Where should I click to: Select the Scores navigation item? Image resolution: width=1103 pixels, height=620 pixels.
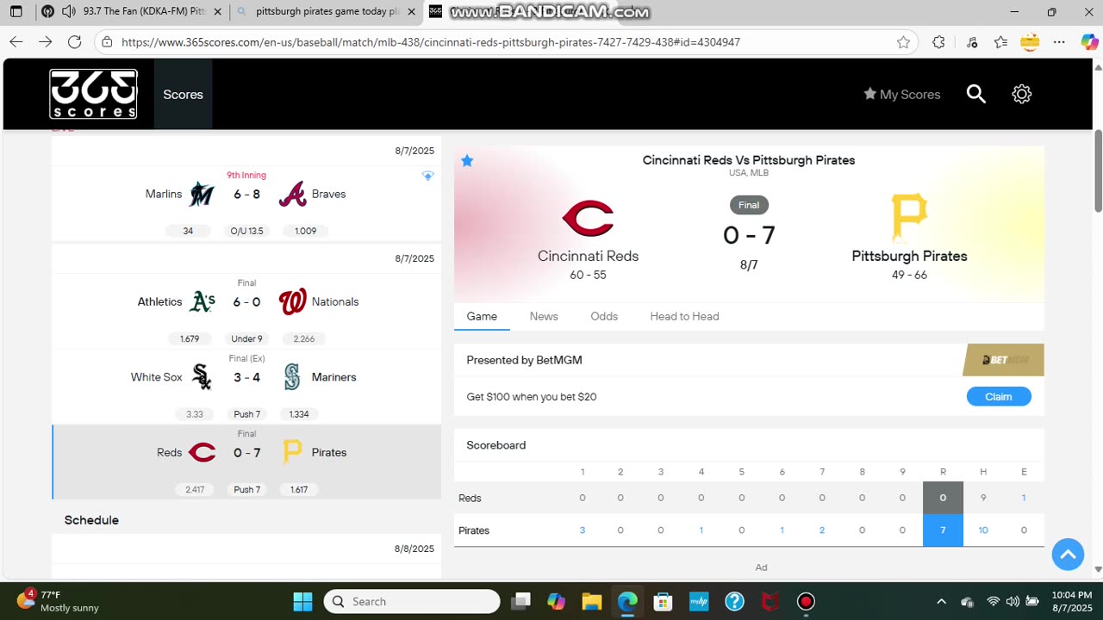[x=183, y=94]
